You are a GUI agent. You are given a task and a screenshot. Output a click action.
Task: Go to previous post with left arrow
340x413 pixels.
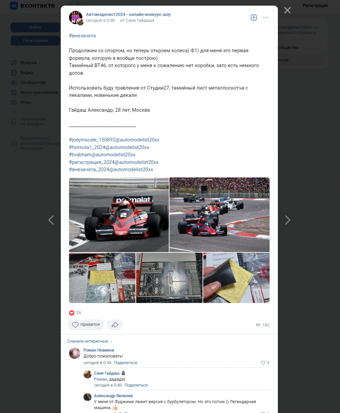click(51, 220)
